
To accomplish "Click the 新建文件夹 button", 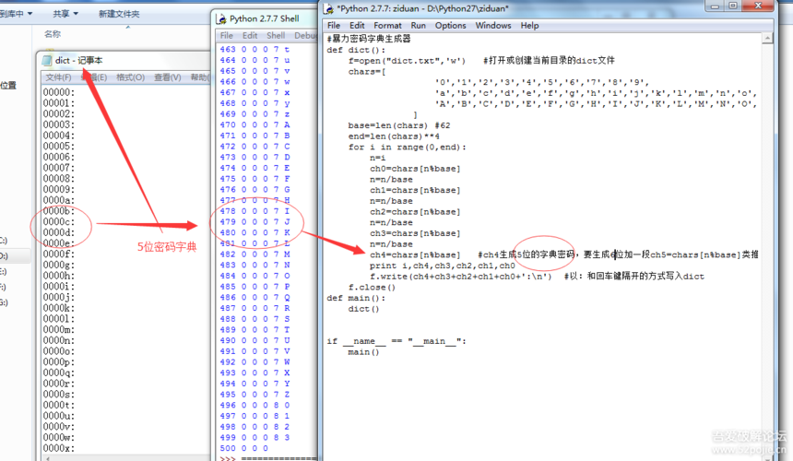I will [x=119, y=14].
